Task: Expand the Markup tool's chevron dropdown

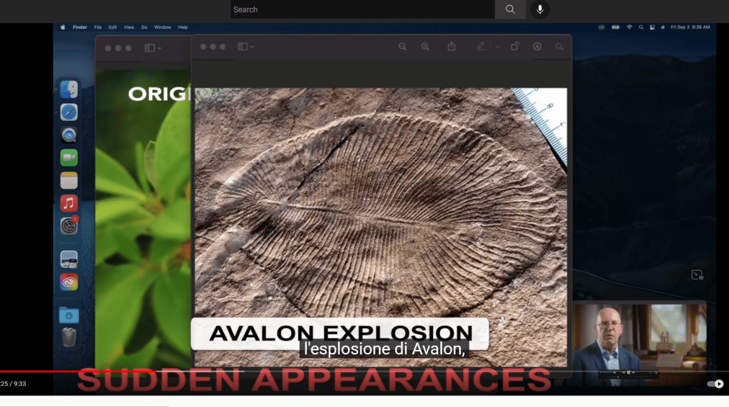Action: 497,46
